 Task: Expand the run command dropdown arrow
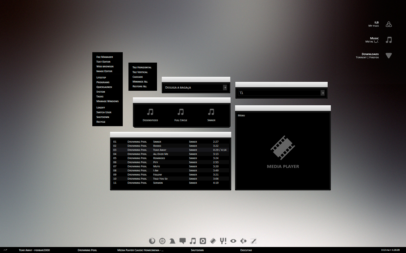[323, 93]
